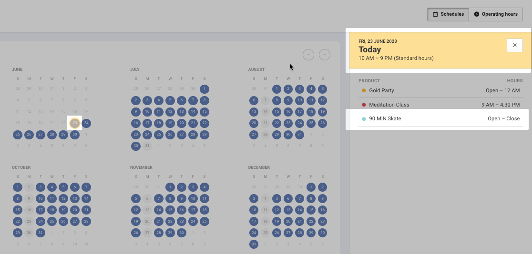Select October 31 on the calendar

point(41,233)
